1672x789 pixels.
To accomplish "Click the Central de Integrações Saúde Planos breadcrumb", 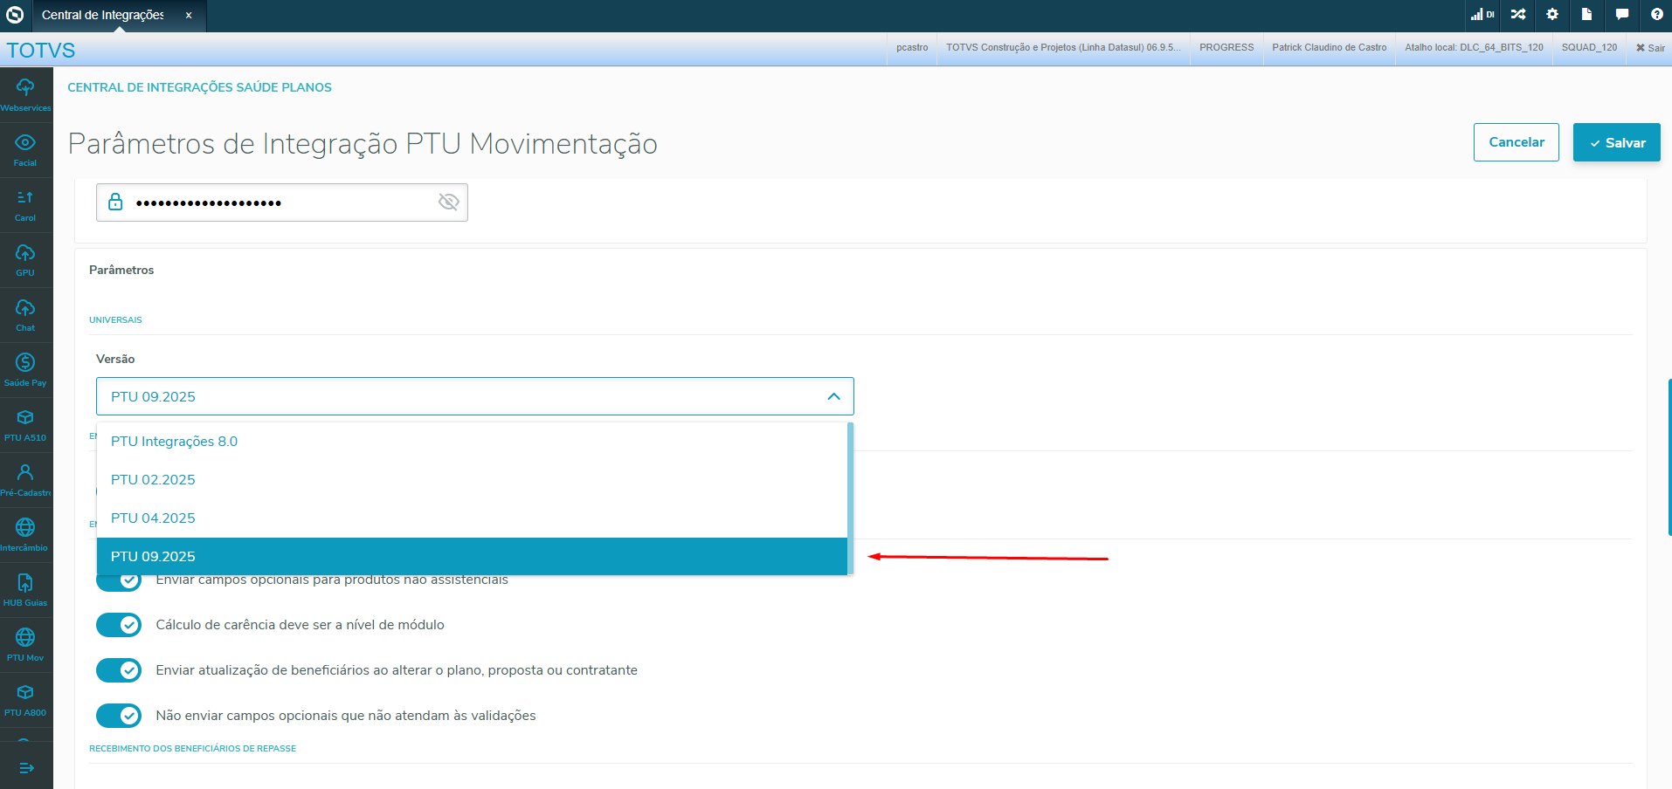I will point(200,87).
